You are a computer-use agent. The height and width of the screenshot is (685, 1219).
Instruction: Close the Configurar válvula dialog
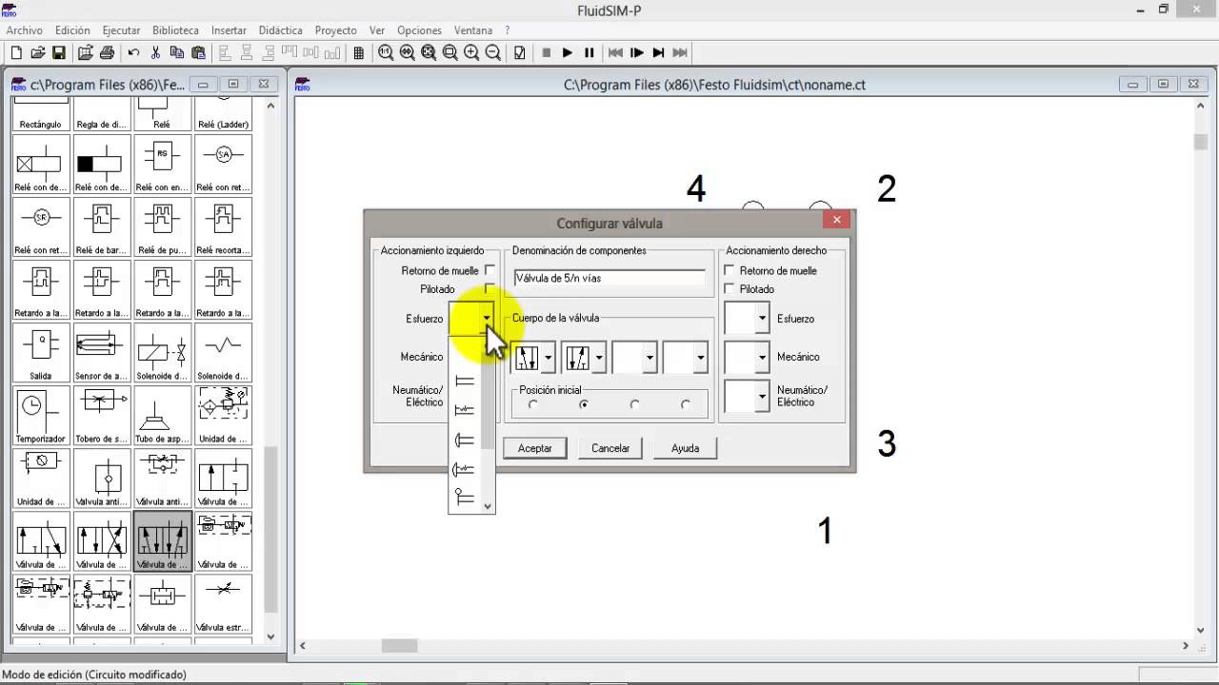[836, 220]
